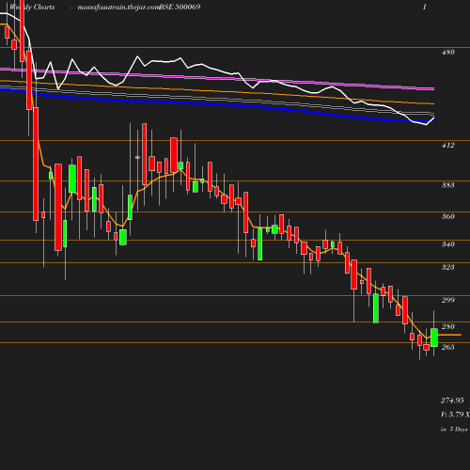
Task: Click the 412 price axis label
Action: click(447, 146)
